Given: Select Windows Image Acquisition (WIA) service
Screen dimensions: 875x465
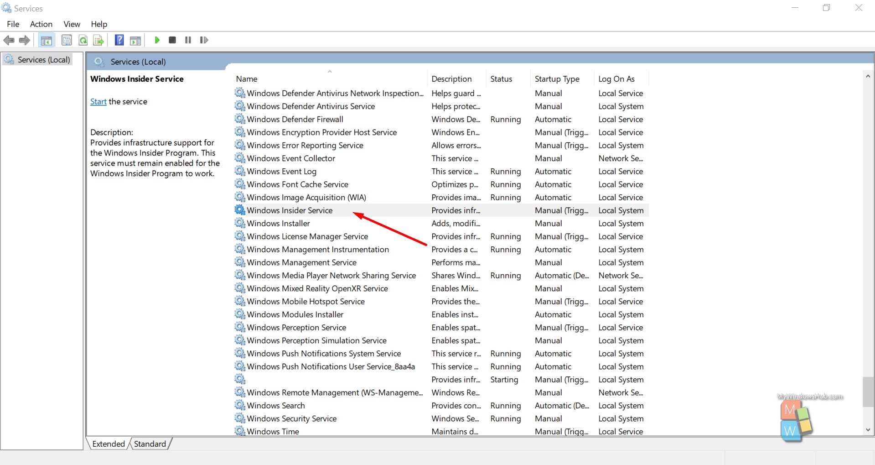Looking at the screenshot, I should [x=441, y=197].
